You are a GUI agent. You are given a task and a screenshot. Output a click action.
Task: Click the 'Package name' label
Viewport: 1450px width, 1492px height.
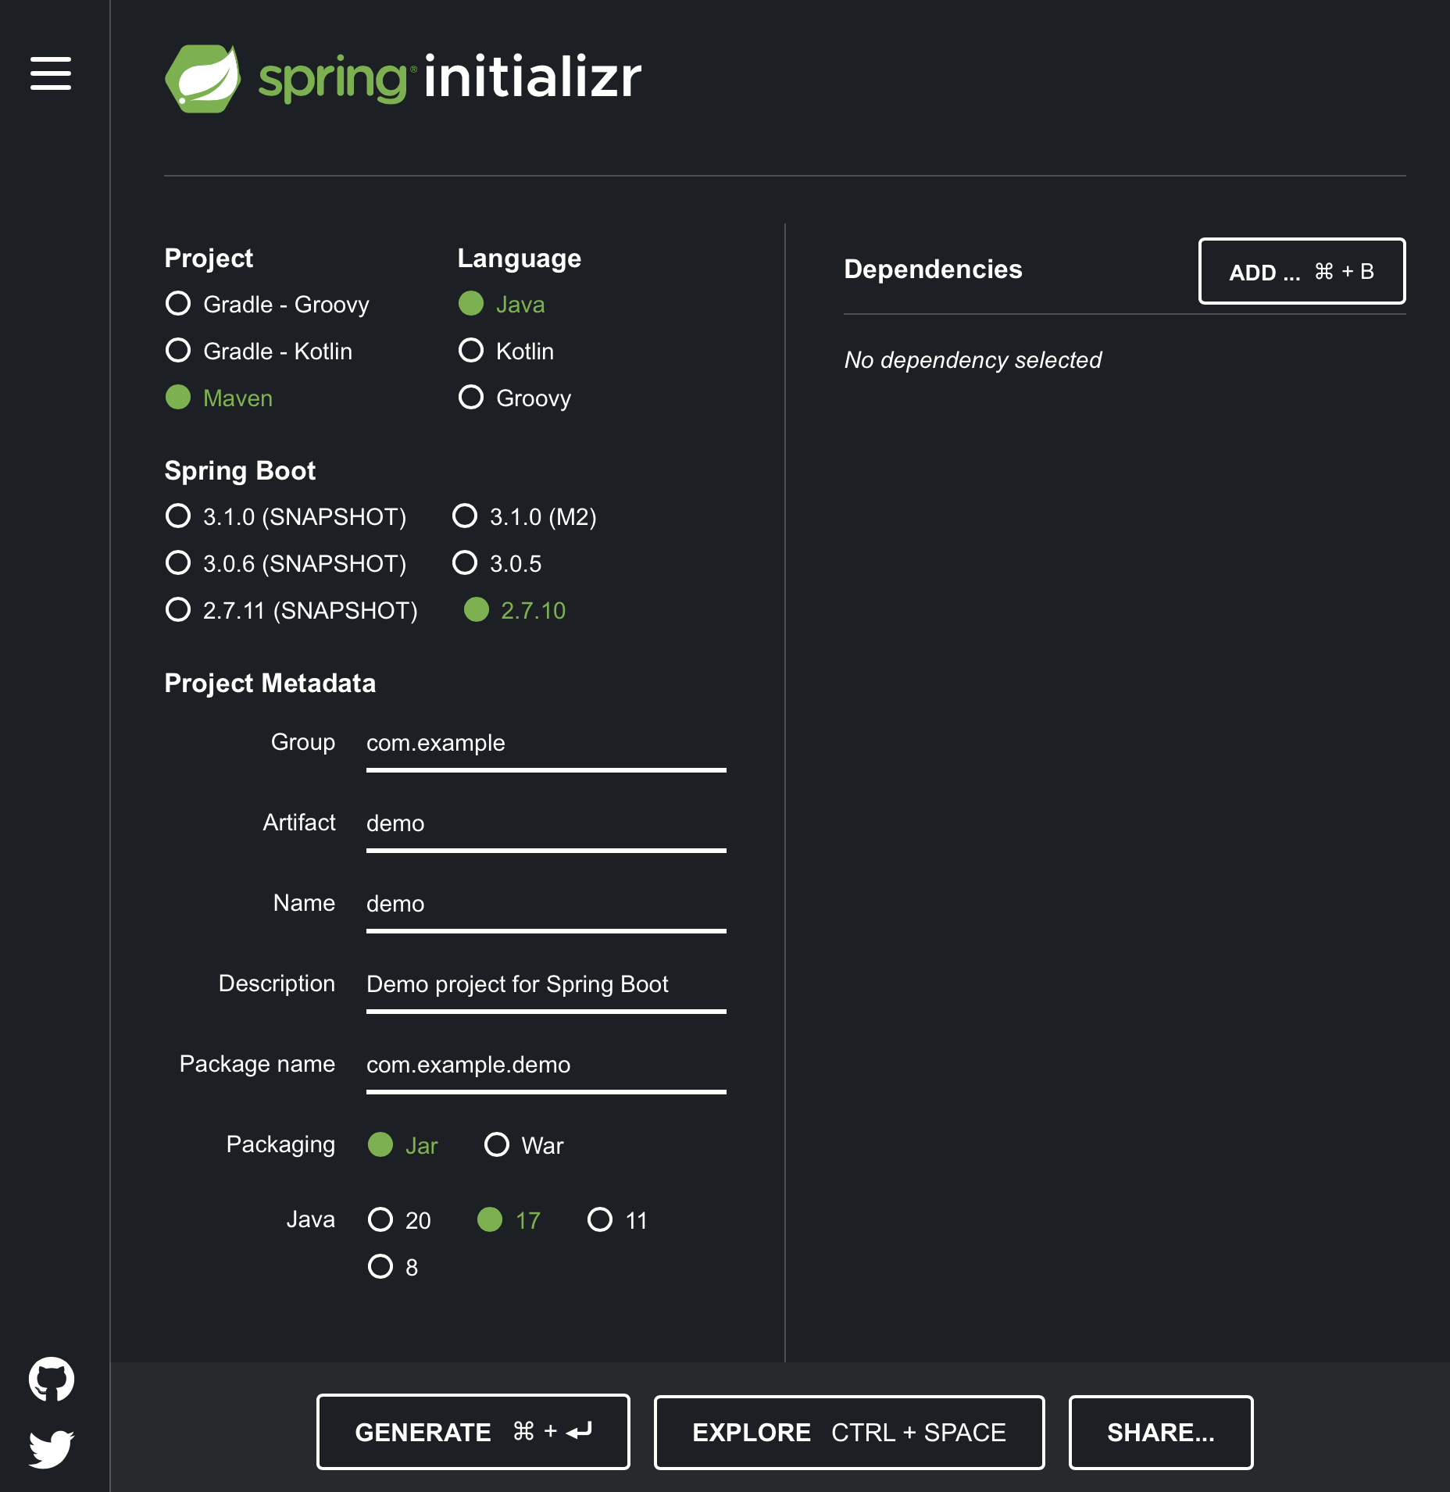coord(257,1064)
